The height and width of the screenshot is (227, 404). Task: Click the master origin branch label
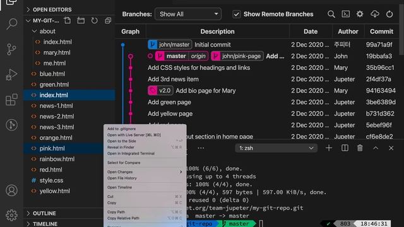tap(181, 56)
